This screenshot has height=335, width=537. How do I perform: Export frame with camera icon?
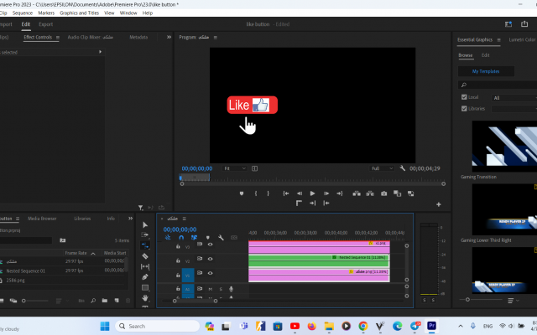pyautogui.click(x=384, y=193)
